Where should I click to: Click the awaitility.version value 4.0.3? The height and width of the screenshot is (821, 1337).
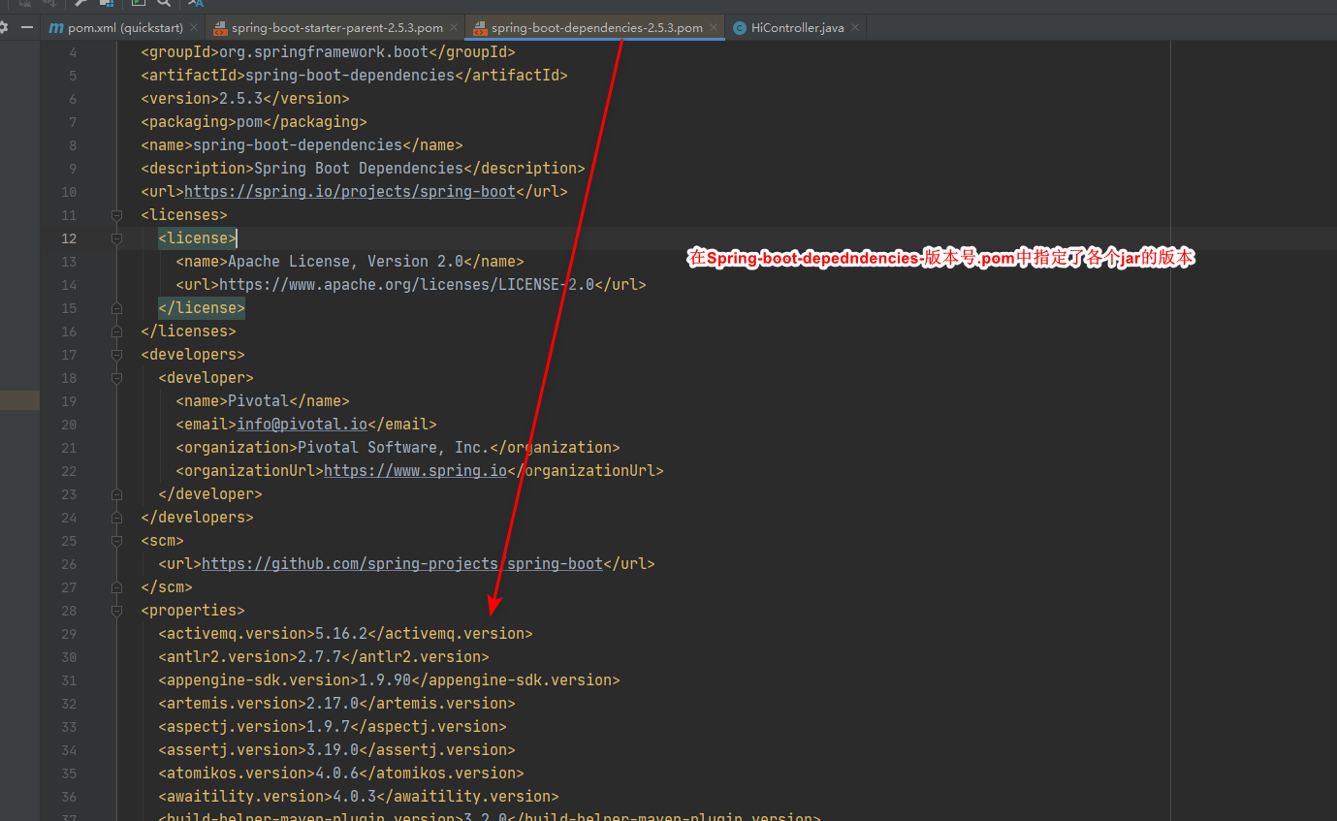354,797
